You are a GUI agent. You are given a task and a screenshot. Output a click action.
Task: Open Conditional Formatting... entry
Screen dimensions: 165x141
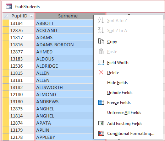coord(128,134)
